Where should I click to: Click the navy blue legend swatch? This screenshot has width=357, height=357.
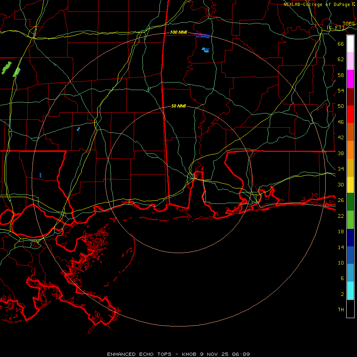[350, 238]
